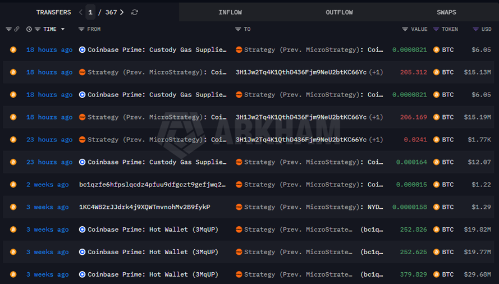
Task: Filter by TOKEN column
Action: tap(436, 29)
